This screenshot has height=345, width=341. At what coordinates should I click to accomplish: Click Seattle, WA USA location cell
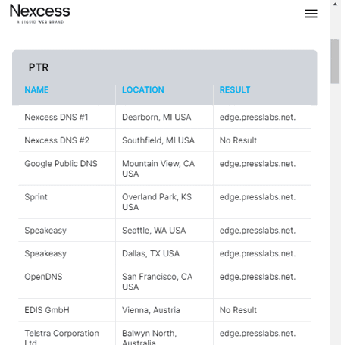click(154, 231)
